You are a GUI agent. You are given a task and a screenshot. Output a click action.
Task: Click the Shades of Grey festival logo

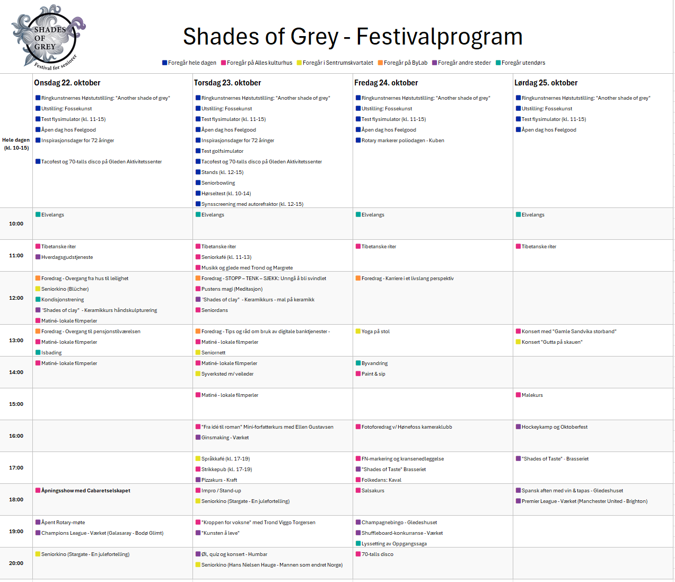coord(48,38)
